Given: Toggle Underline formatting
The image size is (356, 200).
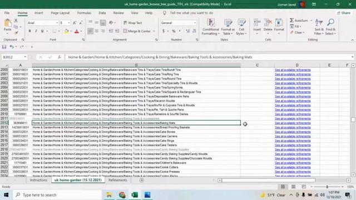Looking at the screenshot, I should 42,31.
